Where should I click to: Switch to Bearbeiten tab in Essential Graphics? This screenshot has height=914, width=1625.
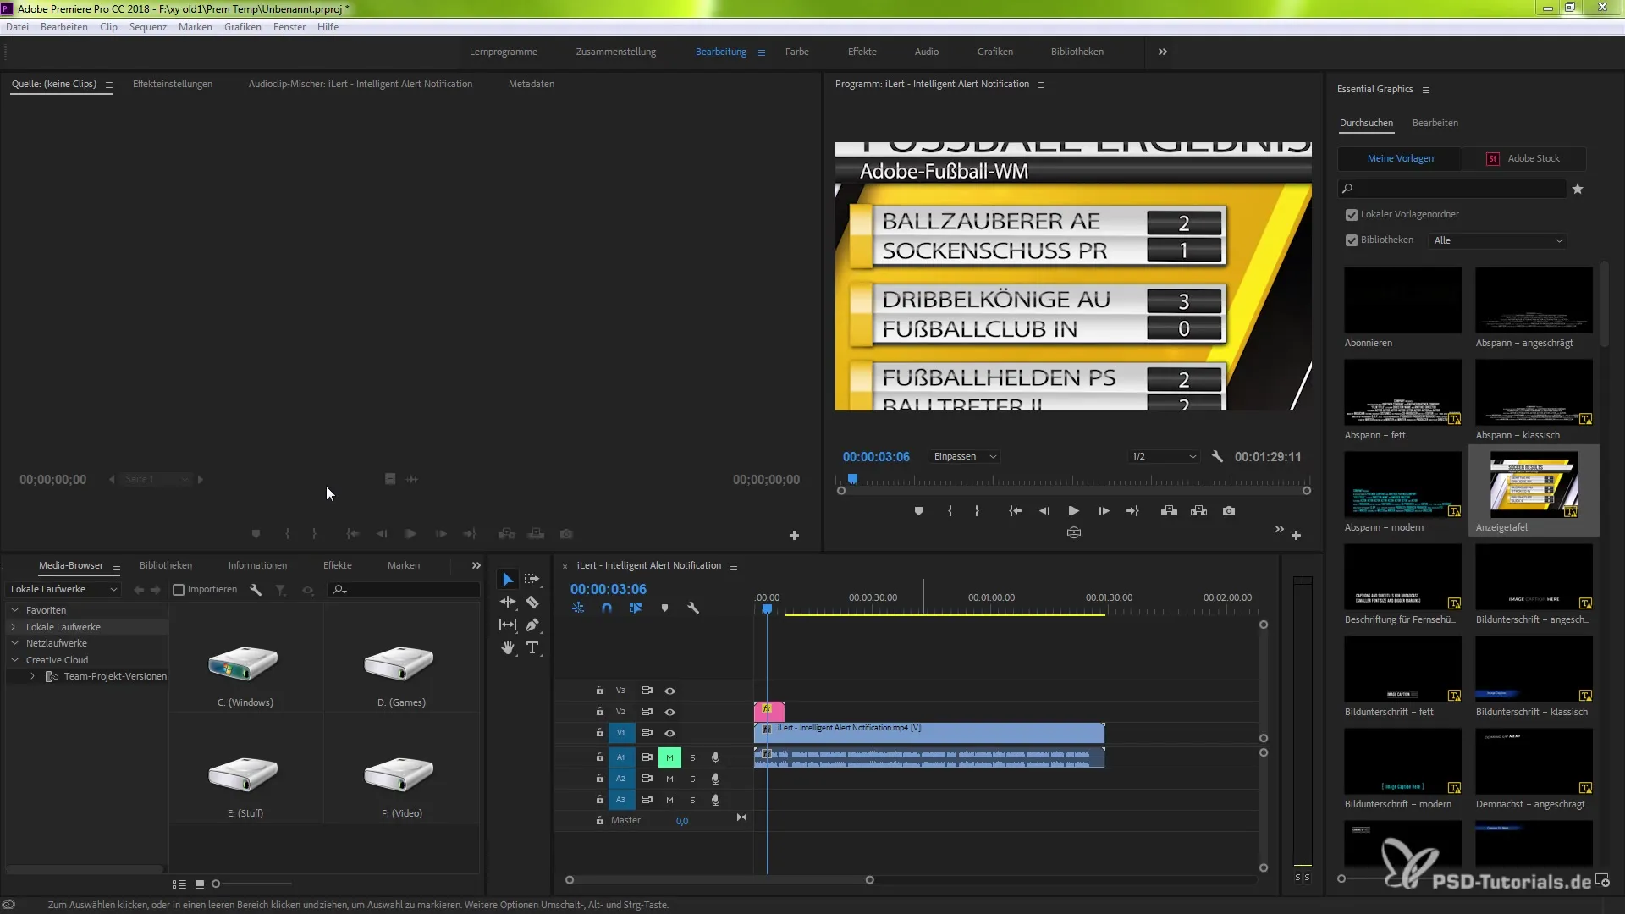[x=1435, y=123]
